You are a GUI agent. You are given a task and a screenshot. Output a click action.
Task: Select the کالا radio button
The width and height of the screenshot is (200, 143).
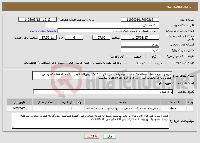[x=160, y=56]
